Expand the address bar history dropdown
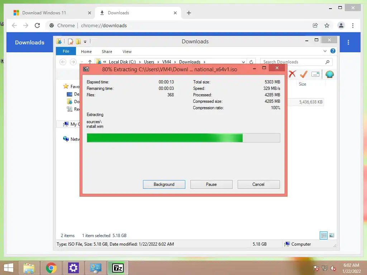 (243, 62)
